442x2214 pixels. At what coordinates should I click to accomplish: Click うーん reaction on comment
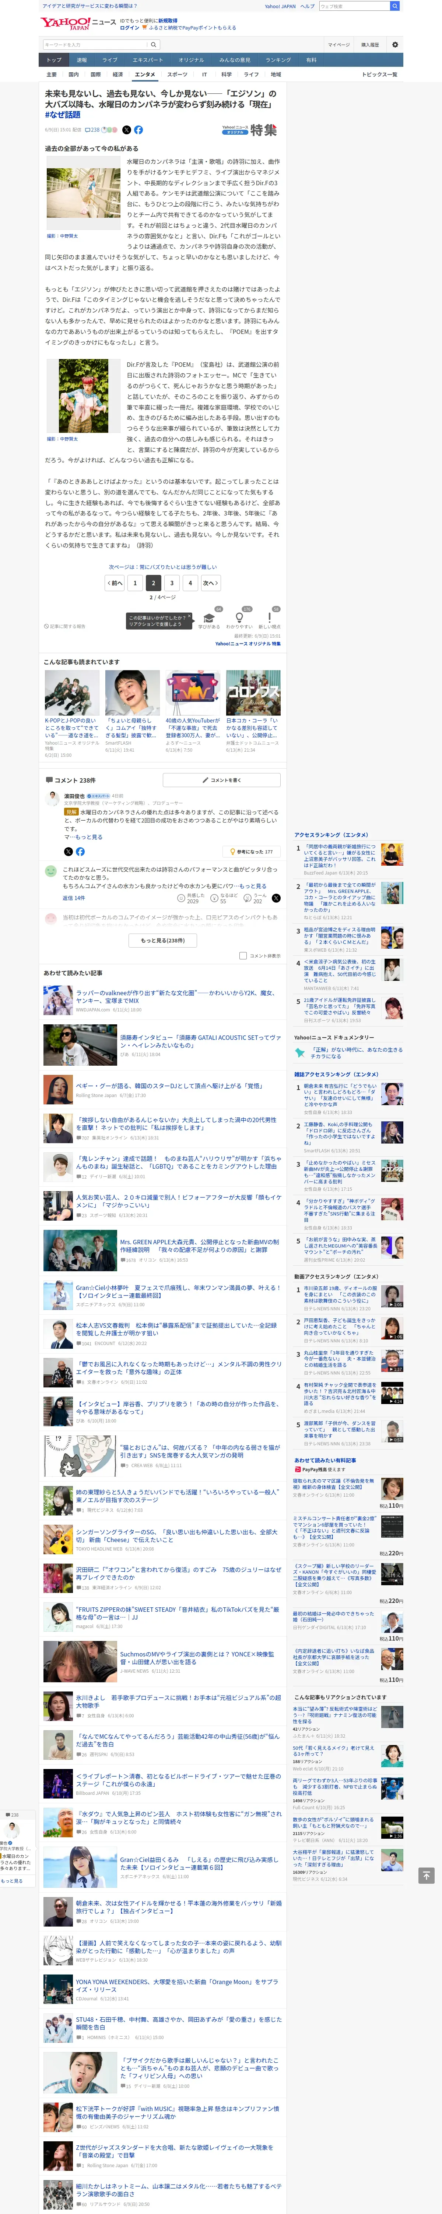pyautogui.click(x=256, y=898)
